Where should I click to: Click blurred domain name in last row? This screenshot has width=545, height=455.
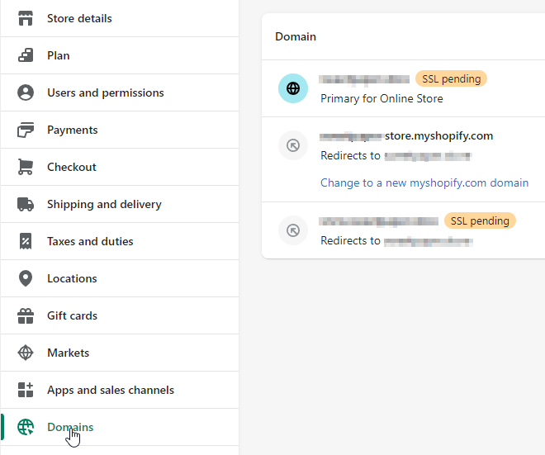click(378, 221)
